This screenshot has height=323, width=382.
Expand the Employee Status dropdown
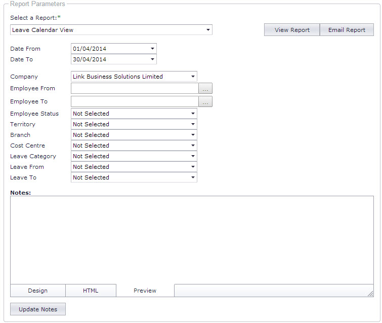tap(134, 114)
